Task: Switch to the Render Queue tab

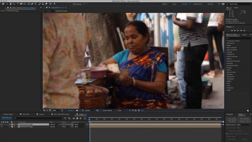Action: [x=8, y=114]
